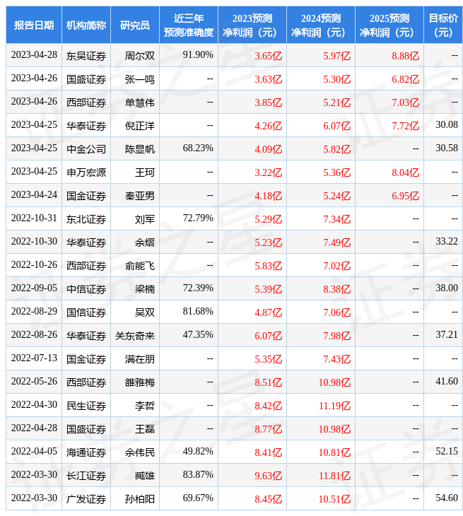Click the date 2023-04-24
Screen dimensions: 463x516
(34, 195)
